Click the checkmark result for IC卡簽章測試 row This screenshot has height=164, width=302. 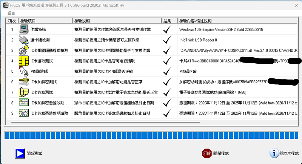[167, 92]
